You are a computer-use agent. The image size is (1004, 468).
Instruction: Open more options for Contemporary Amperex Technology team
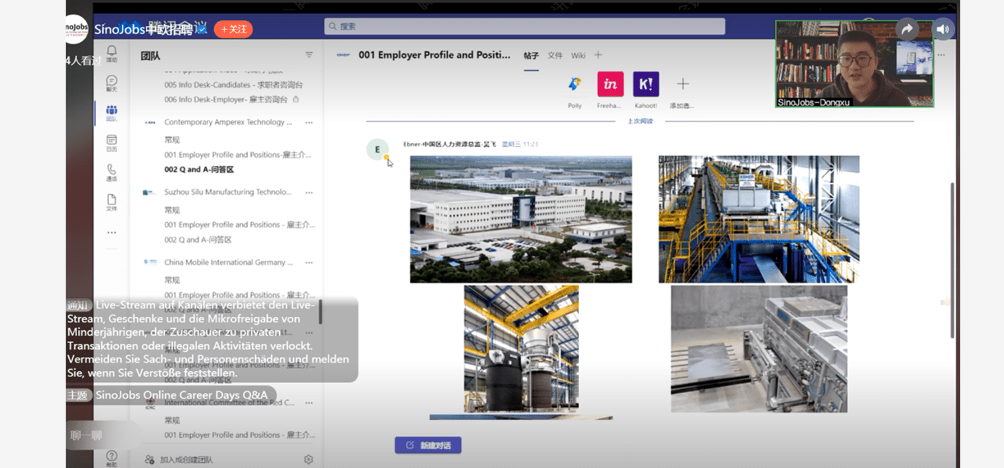309,122
